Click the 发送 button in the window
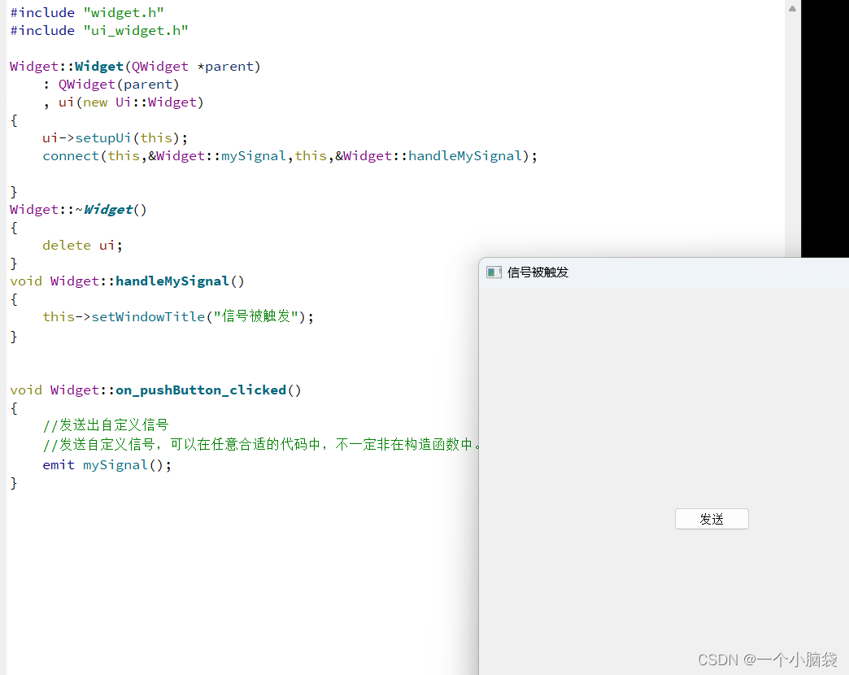The width and height of the screenshot is (849, 675). [712, 519]
